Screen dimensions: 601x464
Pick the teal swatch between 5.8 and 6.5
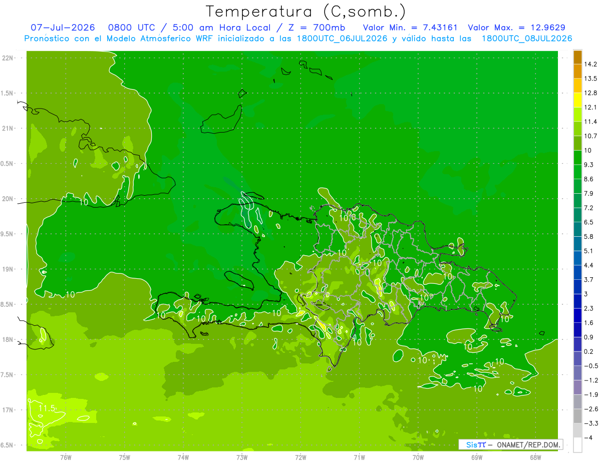pyautogui.click(x=577, y=230)
